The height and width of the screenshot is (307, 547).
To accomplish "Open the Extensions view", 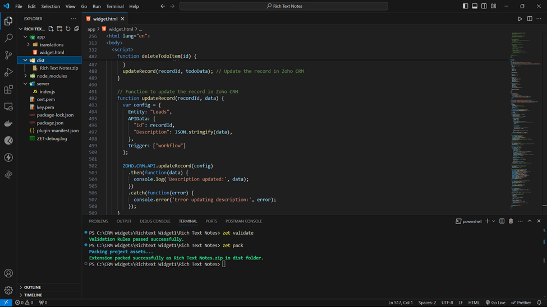I will coord(8,90).
